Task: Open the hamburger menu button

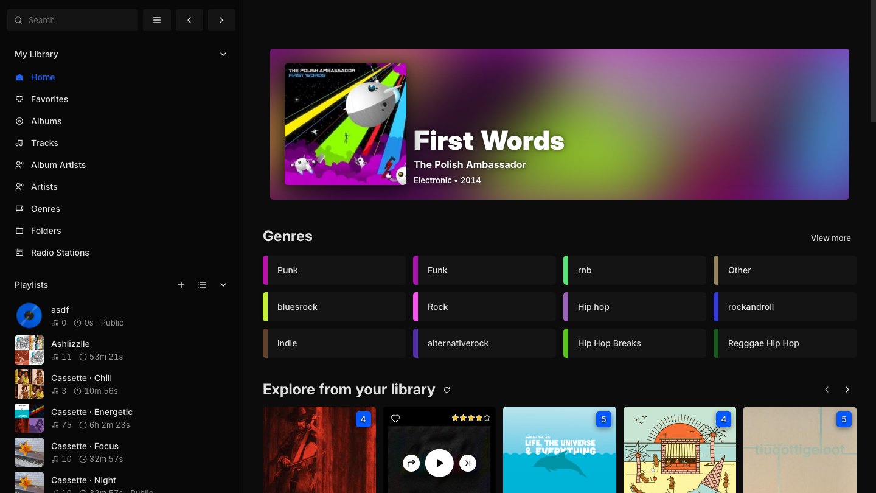Action: (x=157, y=20)
